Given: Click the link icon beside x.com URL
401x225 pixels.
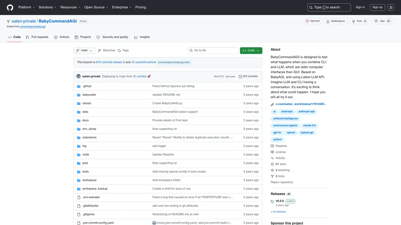Looking at the screenshot, I should pos(272,104).
